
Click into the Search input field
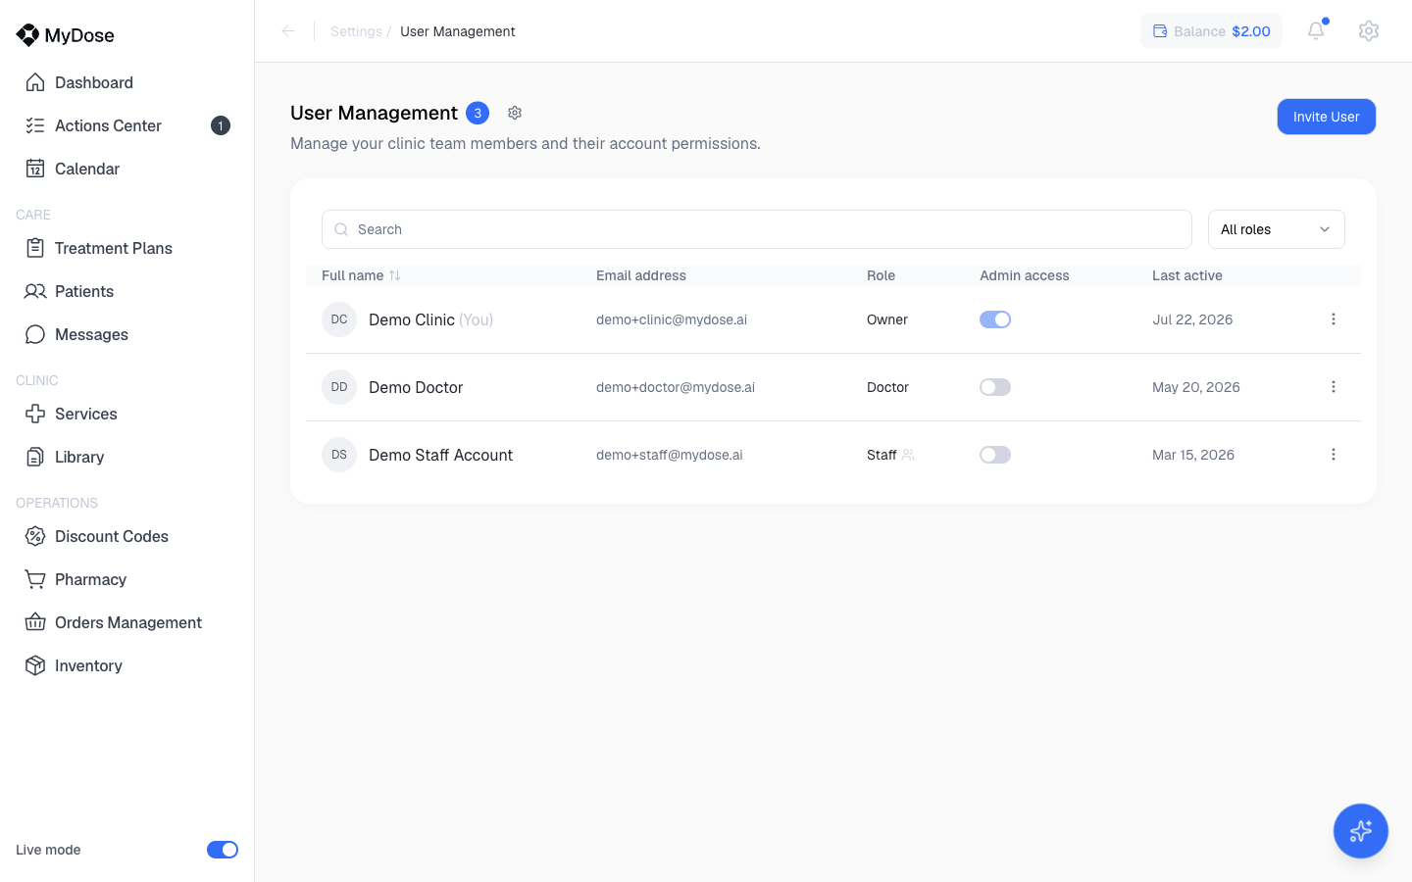tap(757, 229)
